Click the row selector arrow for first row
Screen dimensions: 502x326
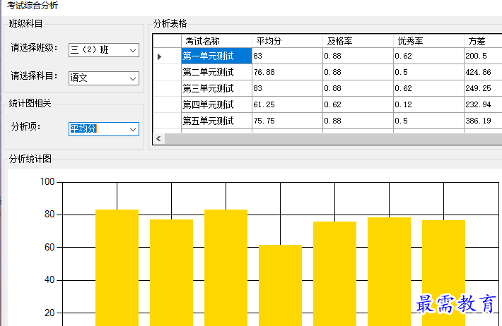[x=160, y=56]
